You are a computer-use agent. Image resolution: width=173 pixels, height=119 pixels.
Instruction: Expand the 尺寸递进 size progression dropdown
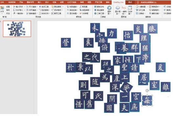[x=37, y=7]
